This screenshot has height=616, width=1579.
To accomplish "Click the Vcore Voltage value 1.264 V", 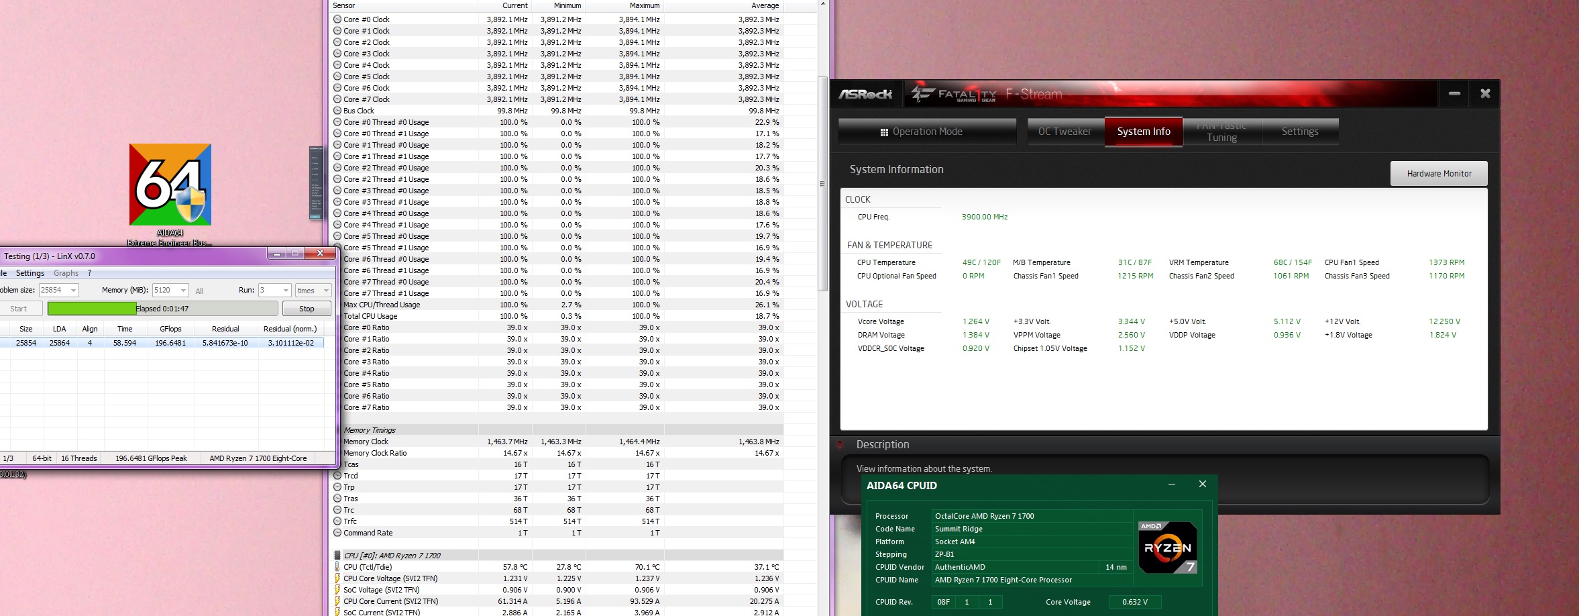I will tap(976, 321).
